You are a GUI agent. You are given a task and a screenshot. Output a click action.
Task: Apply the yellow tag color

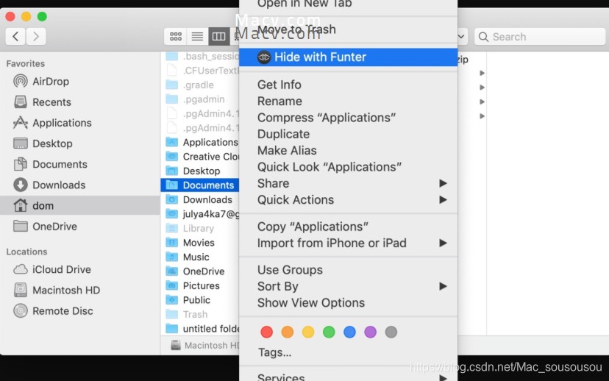(308, 332)
